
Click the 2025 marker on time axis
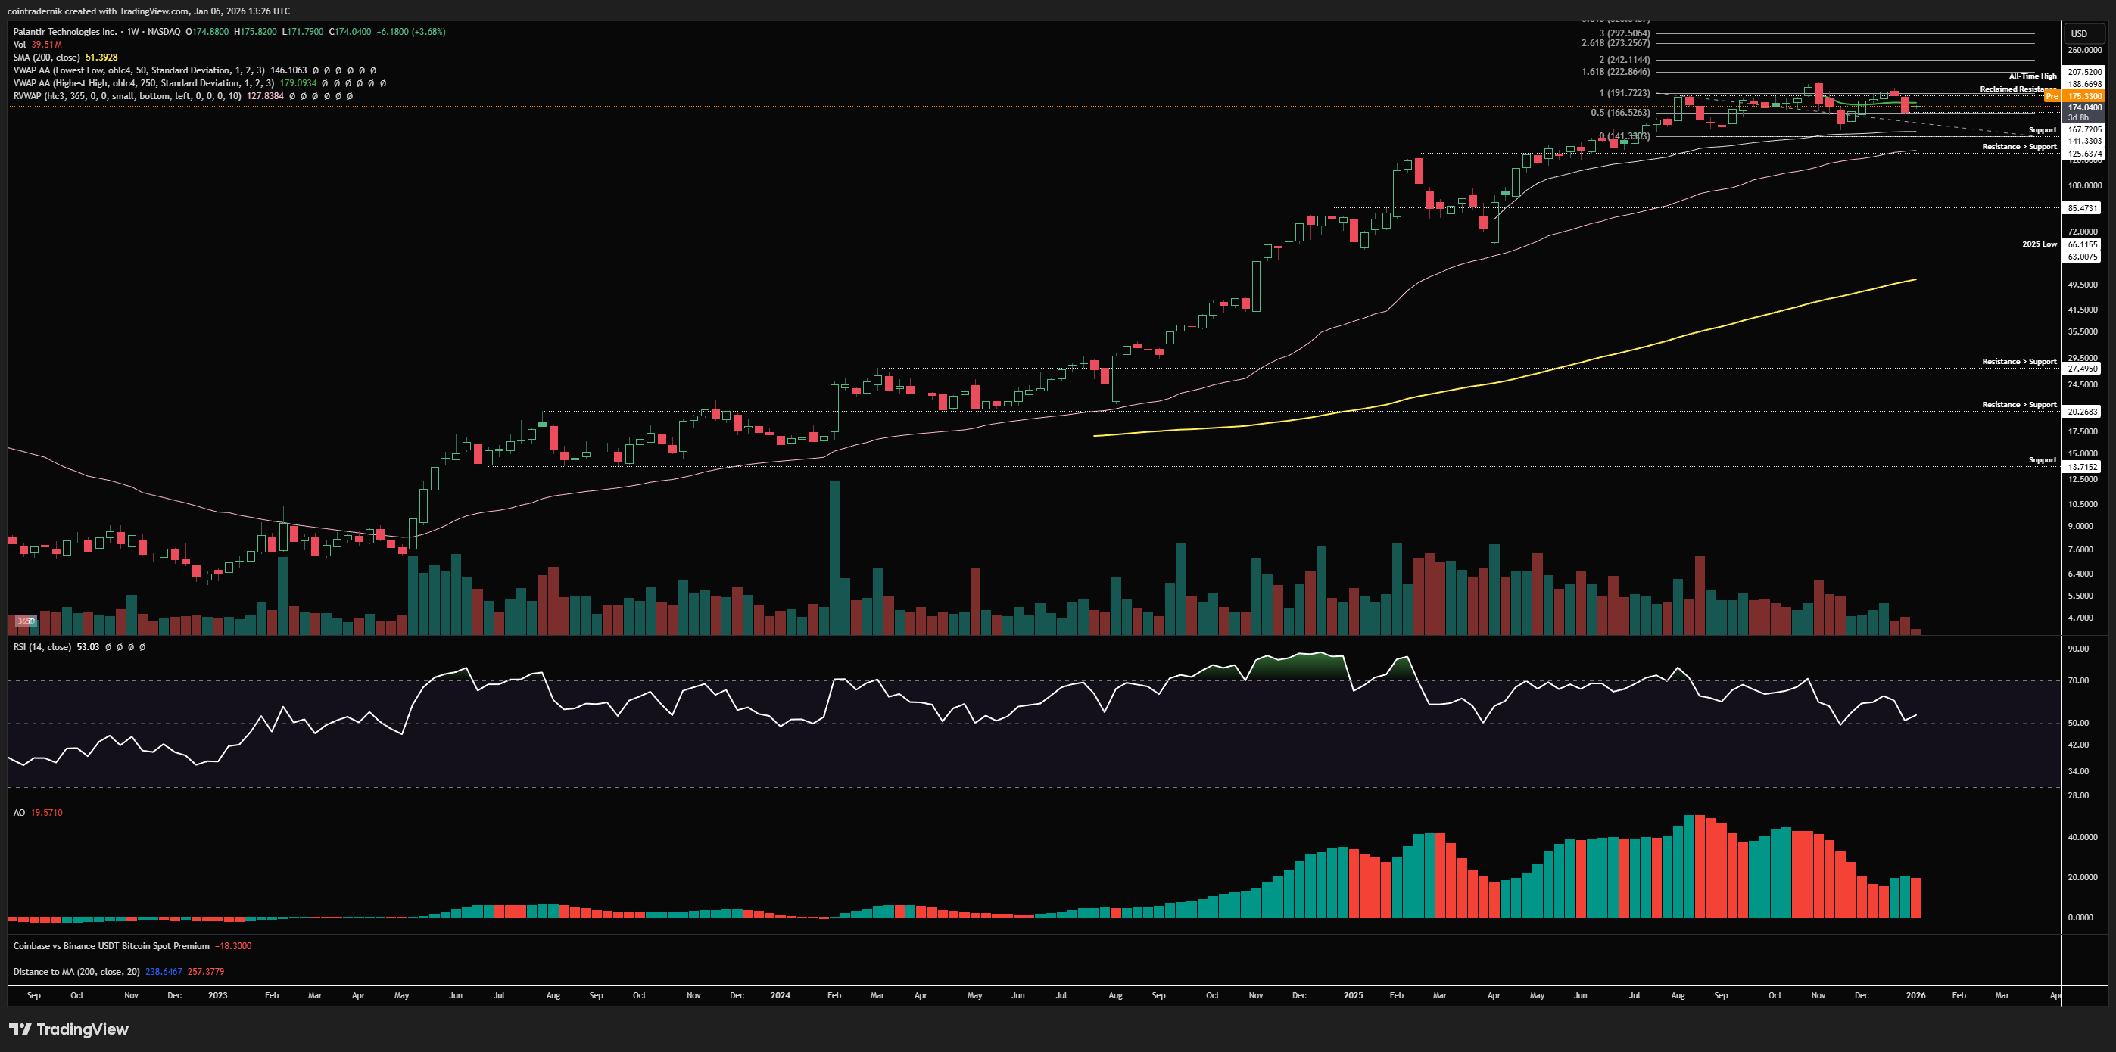[1353, 995]
